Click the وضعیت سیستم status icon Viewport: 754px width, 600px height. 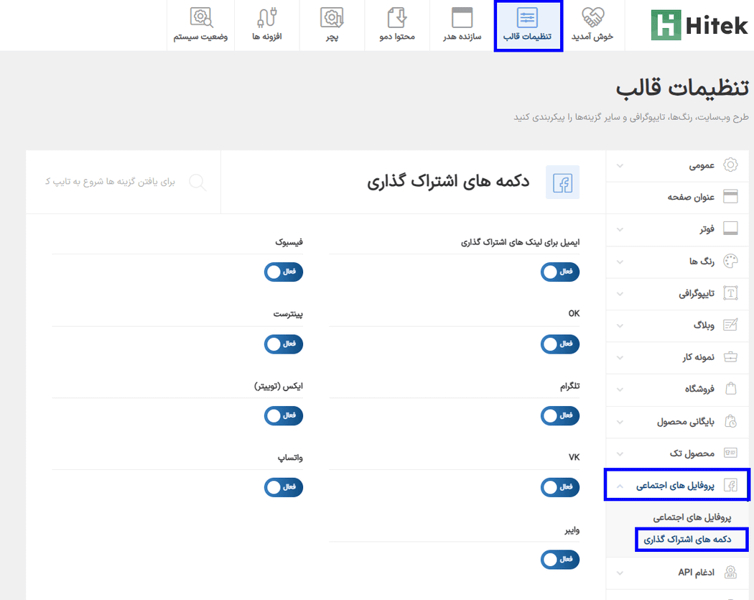coord(201,18)
